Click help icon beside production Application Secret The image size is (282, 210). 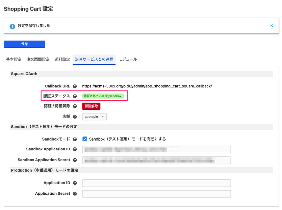tap(75, 193)
